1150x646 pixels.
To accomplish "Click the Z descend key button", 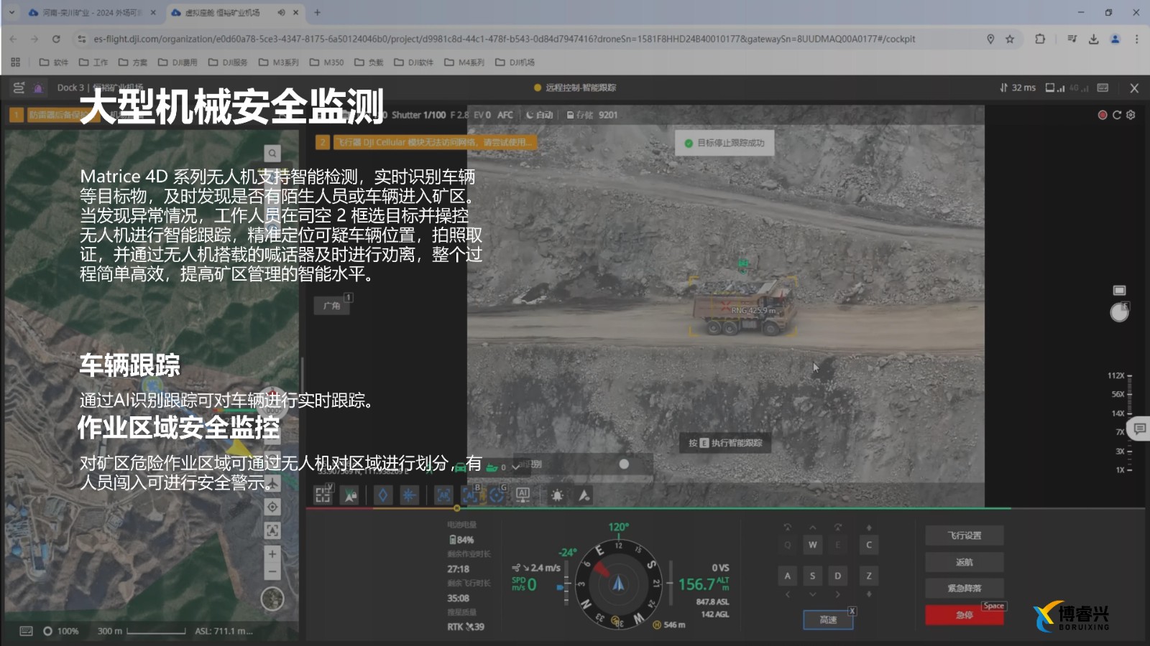I will (868, 576).
